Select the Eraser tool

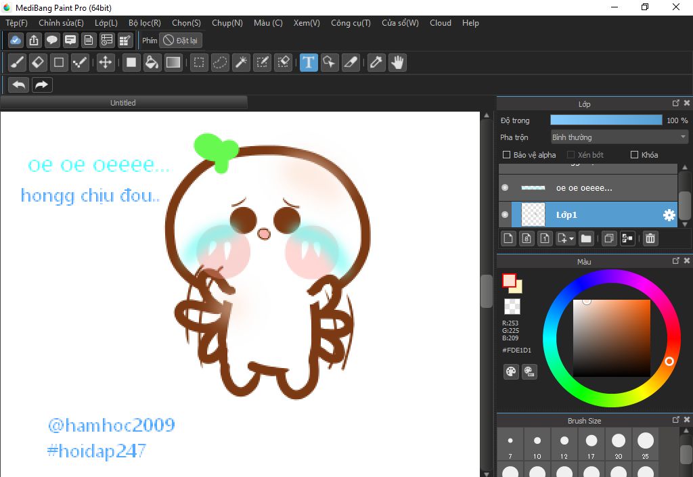pyautogui.click(x=38, y=63)
